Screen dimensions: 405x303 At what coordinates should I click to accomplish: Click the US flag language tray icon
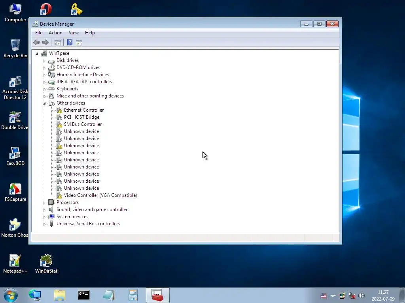pos(324,296)
